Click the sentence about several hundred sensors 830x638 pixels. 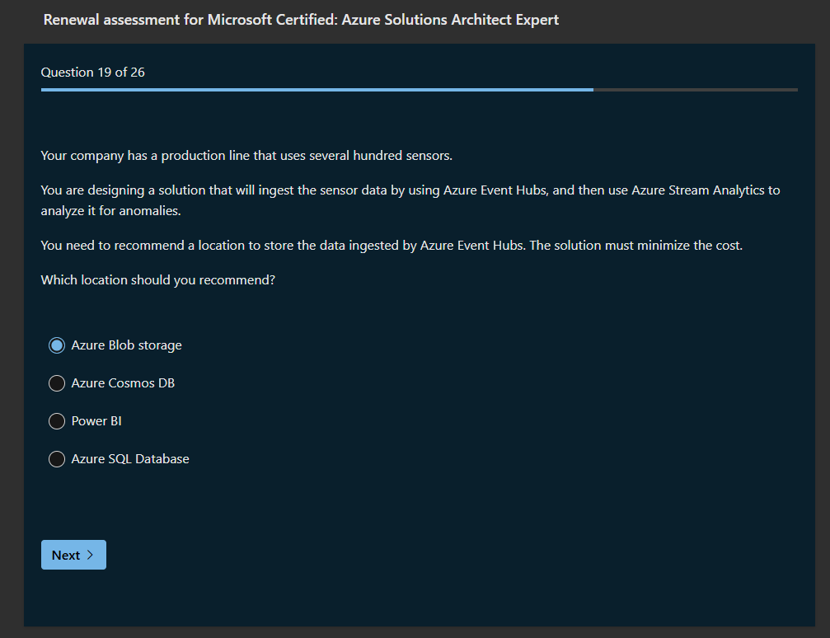[246, 156]
